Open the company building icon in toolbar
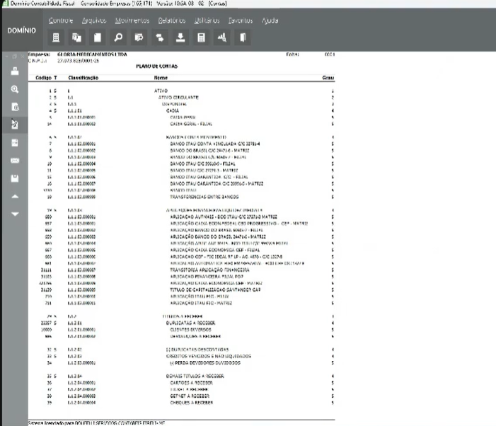This screenshot has width=496, height=426. (56, 38)
